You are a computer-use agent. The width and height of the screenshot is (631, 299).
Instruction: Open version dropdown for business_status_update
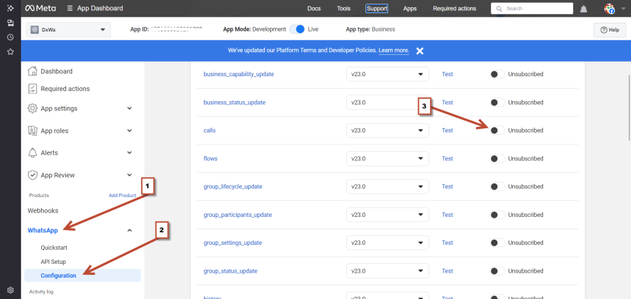pos(387,102)
